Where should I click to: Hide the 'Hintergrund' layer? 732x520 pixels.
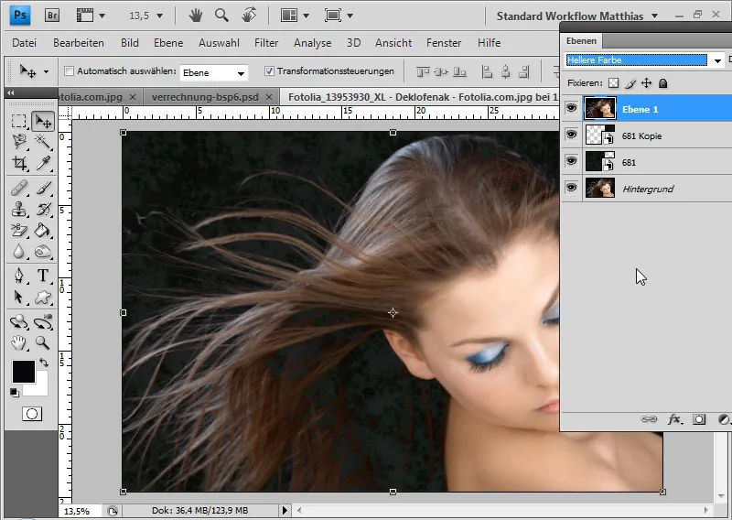pos(571,188)
